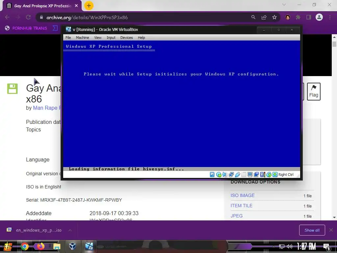The height and width of the screenshot is (253, 337).
Task: Click the magnifier zoom icon in address bar
Action: click(x=253, y=17)
